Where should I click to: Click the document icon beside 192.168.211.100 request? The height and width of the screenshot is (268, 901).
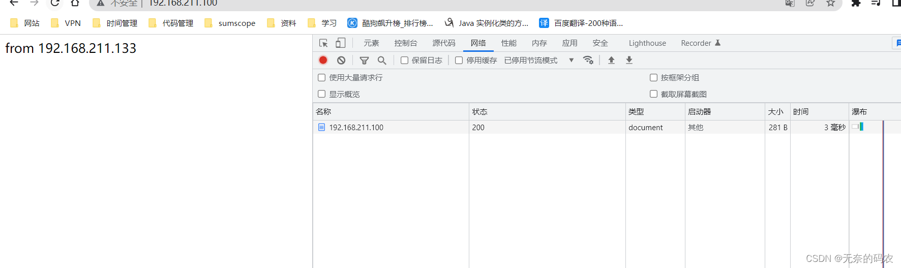[321, 127]
